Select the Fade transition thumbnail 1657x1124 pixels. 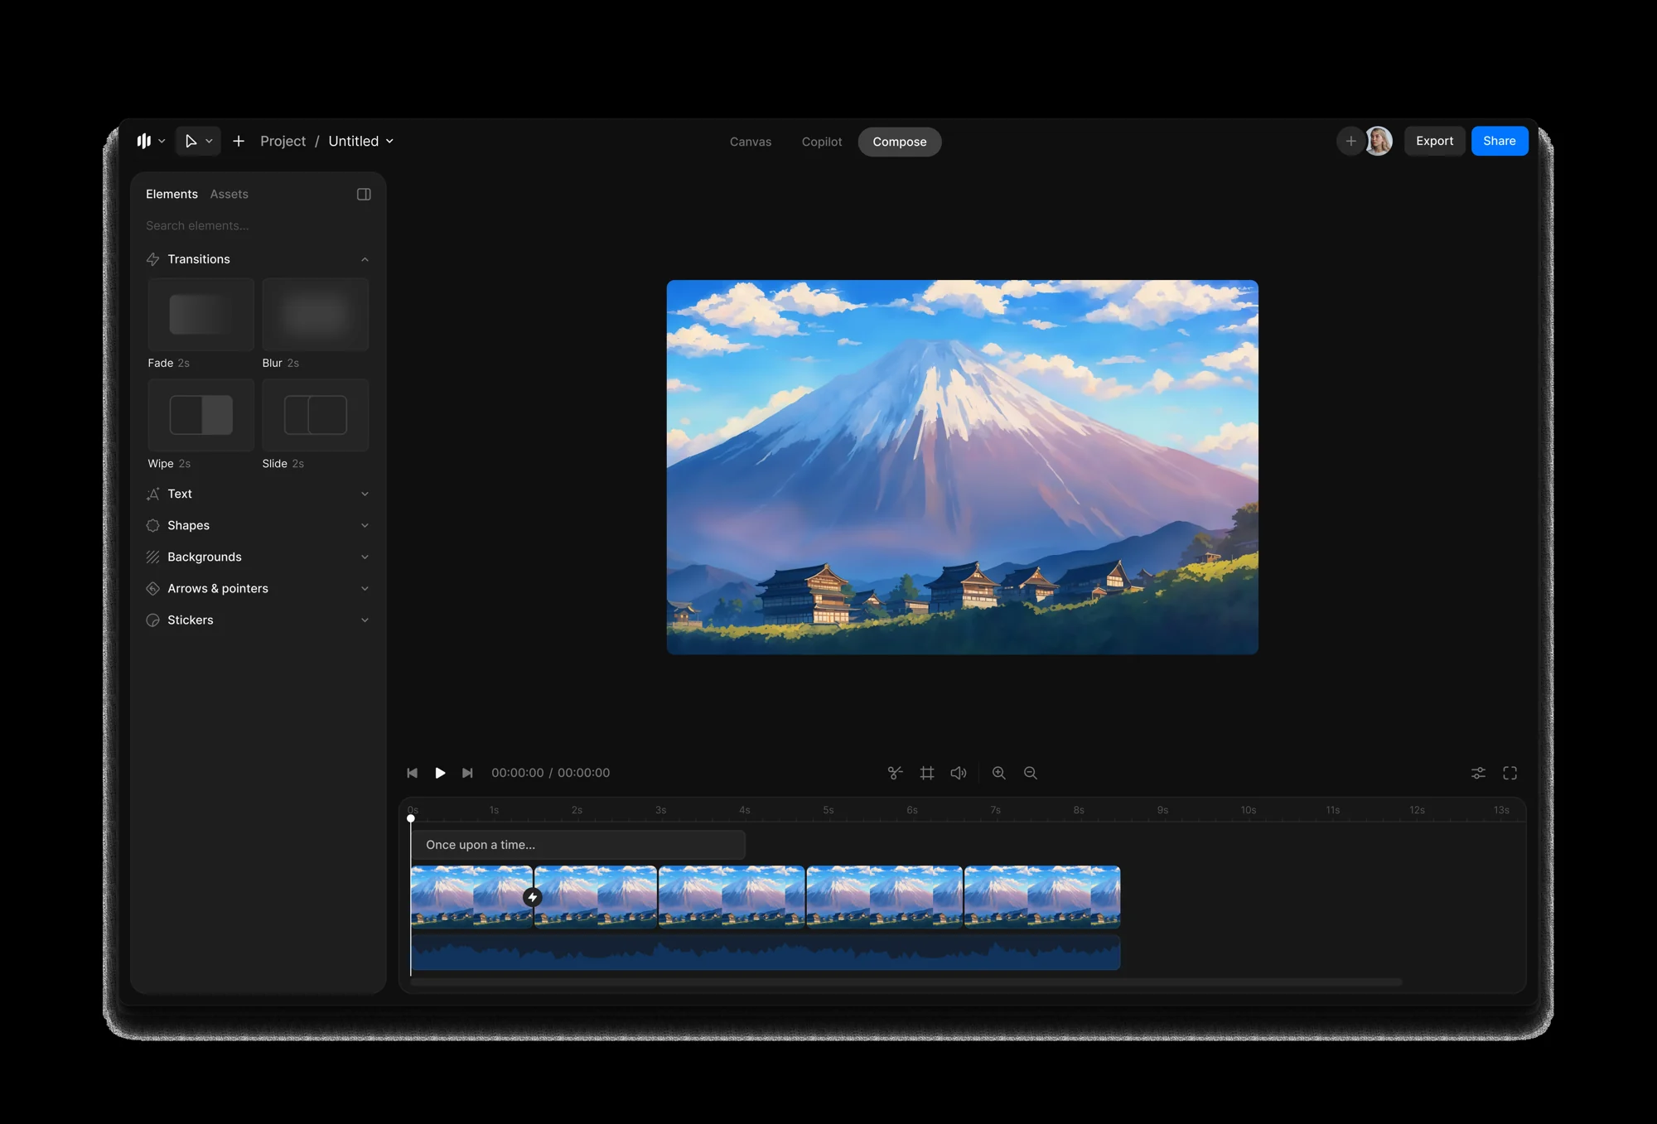[200, 314]
